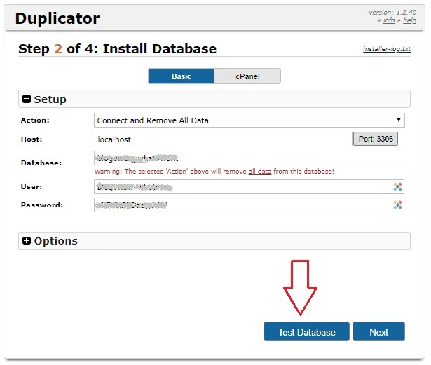Click the 'Step 2 of 4: Install Database' heading

117,48
